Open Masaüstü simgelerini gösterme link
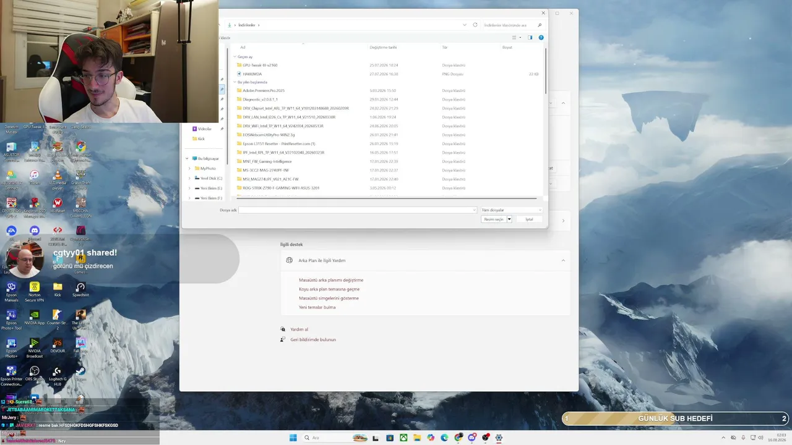This screenshot has width=792, height=445. click(329, 298)
